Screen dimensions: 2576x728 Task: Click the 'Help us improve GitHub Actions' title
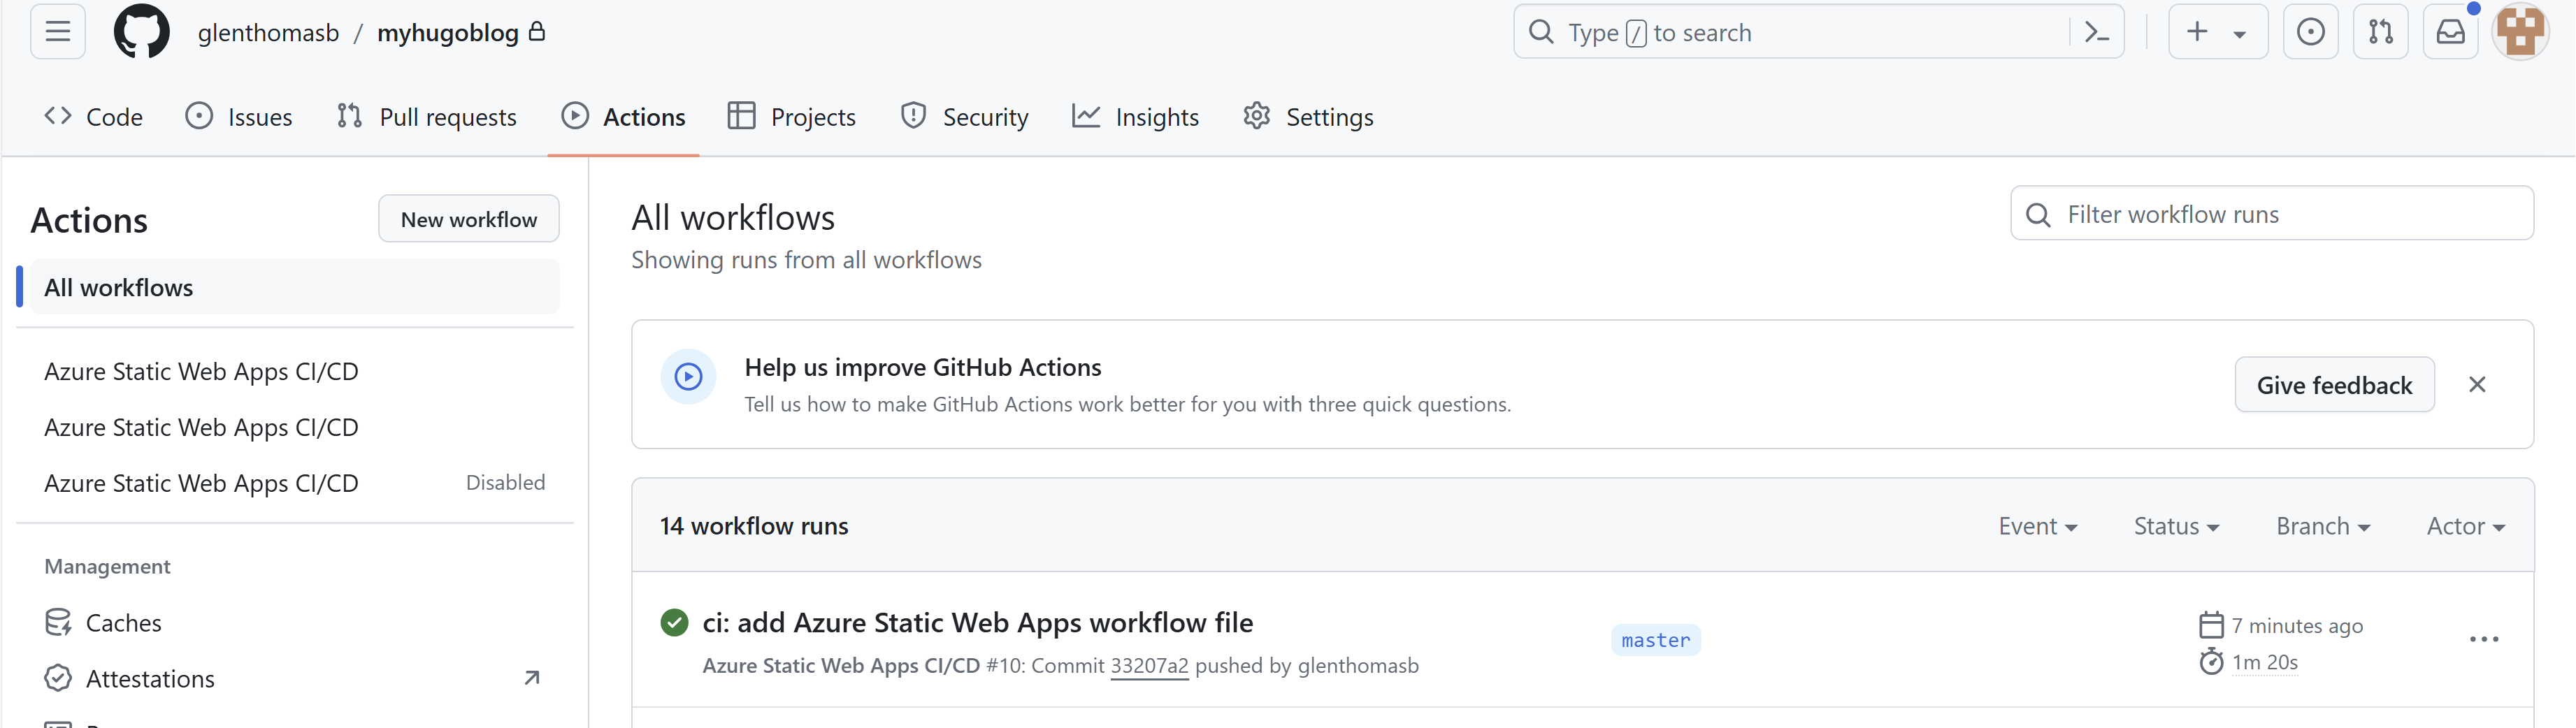(x=923, y=367)
